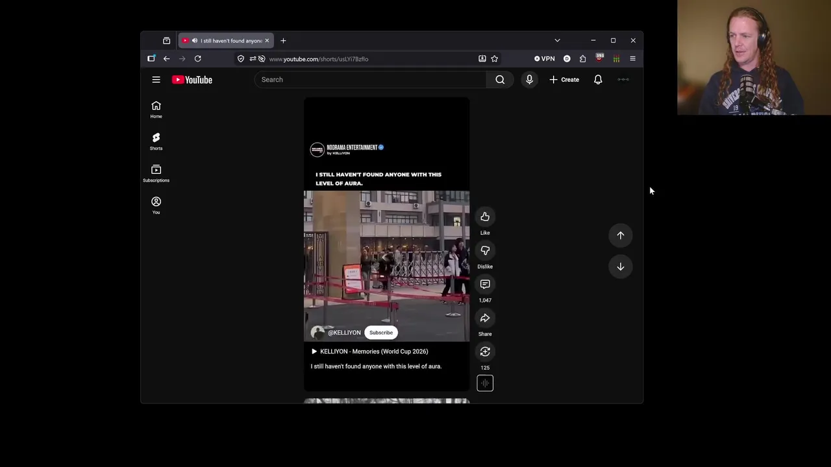Mute the tab's audio speaker icon

(194, 41)
